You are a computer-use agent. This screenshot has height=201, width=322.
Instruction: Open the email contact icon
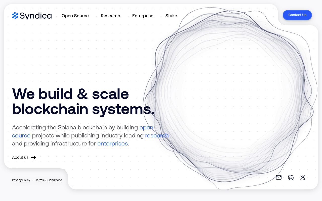[279, 177]
